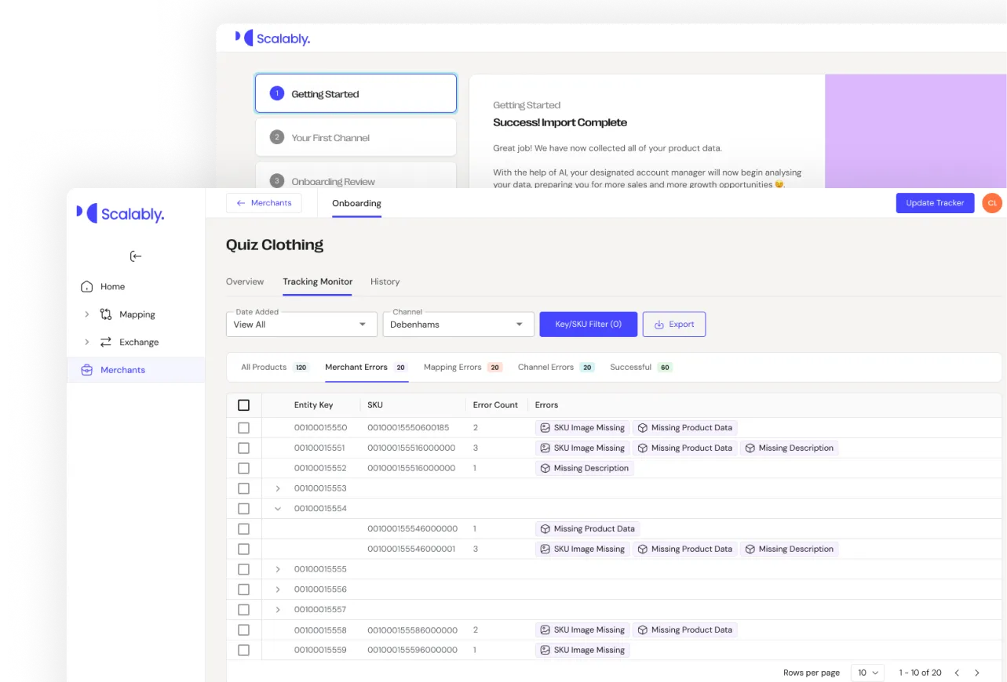Collapse the sidebar with the arrow icon
The height and width of the screenshot is (682, 1007).
click(x=135, y=256)
